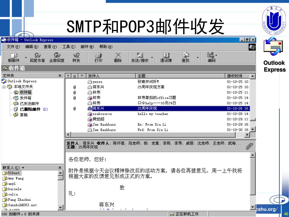Close the 联系人 contacts pane
This screenshot has width=289, height=217.
click(x=60, y=168)
